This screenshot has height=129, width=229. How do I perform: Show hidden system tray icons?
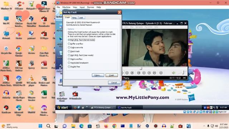pos(204,126)
